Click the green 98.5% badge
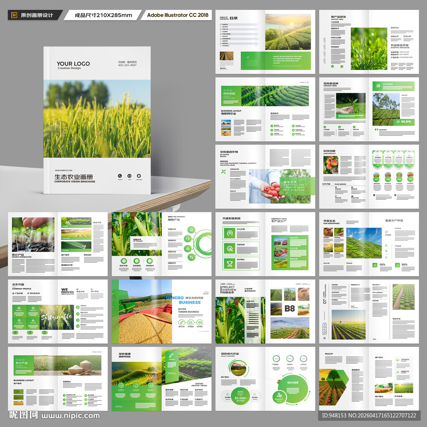Screen dimensions: 427x427 (404, 121)
